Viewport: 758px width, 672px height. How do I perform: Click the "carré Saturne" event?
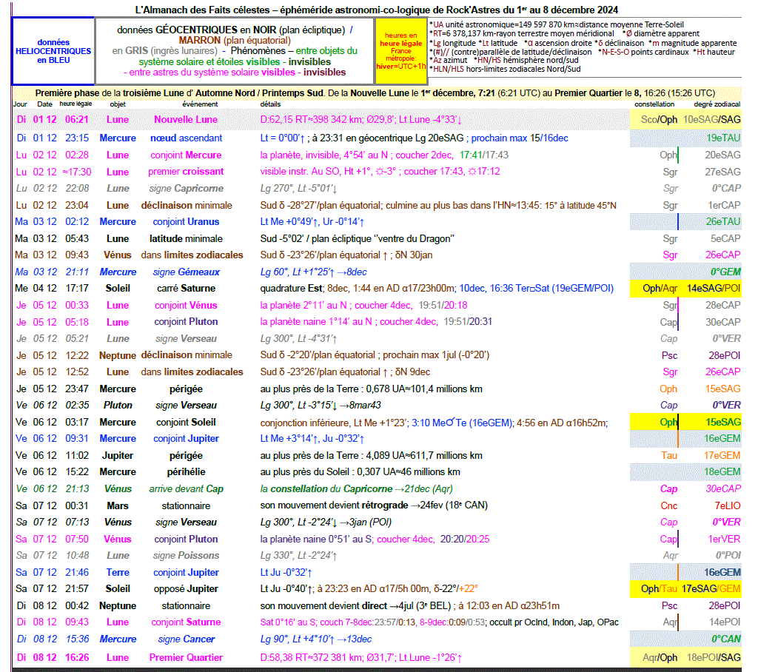tap(186, 289)
